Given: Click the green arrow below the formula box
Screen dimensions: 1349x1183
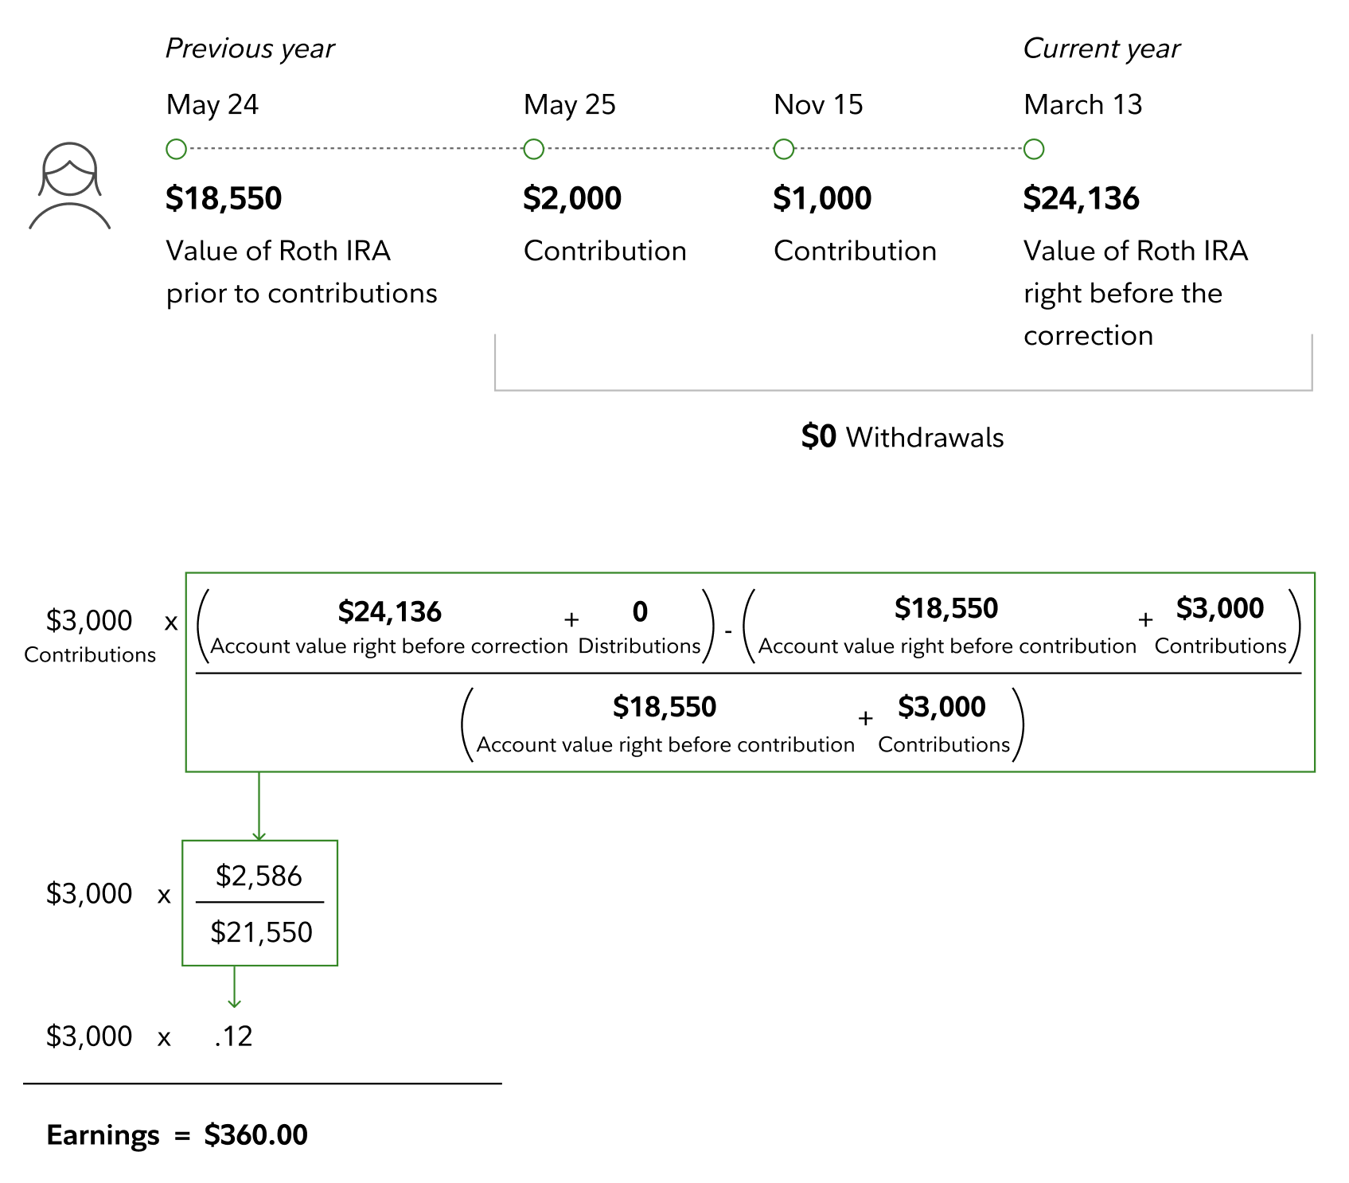Looking at the screenshot, I should (259, 806).
